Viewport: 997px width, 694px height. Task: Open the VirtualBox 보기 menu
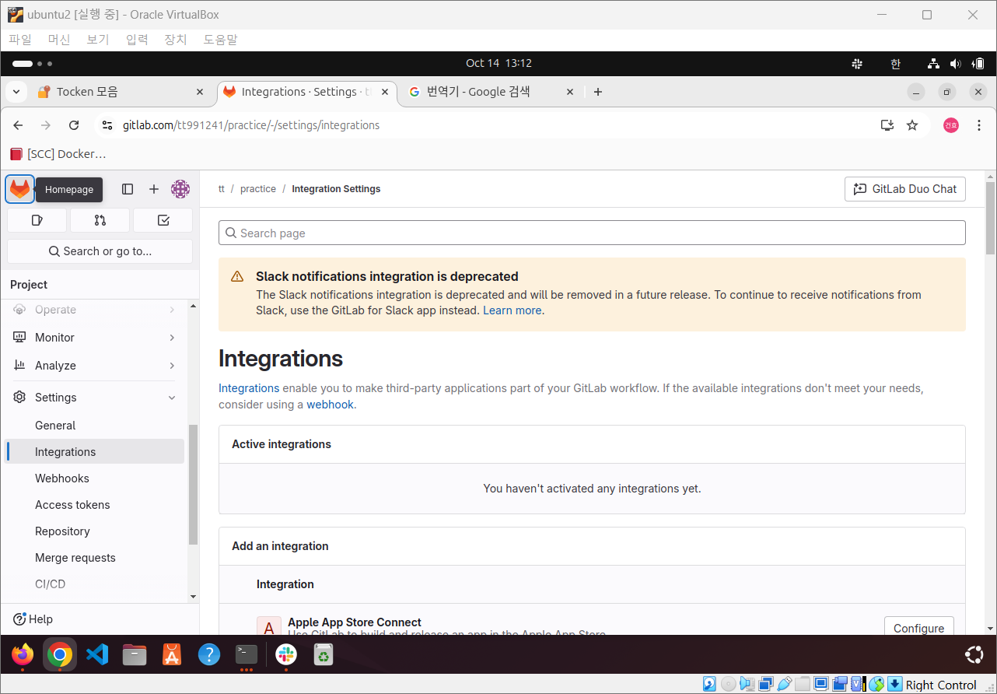[98, 40]
